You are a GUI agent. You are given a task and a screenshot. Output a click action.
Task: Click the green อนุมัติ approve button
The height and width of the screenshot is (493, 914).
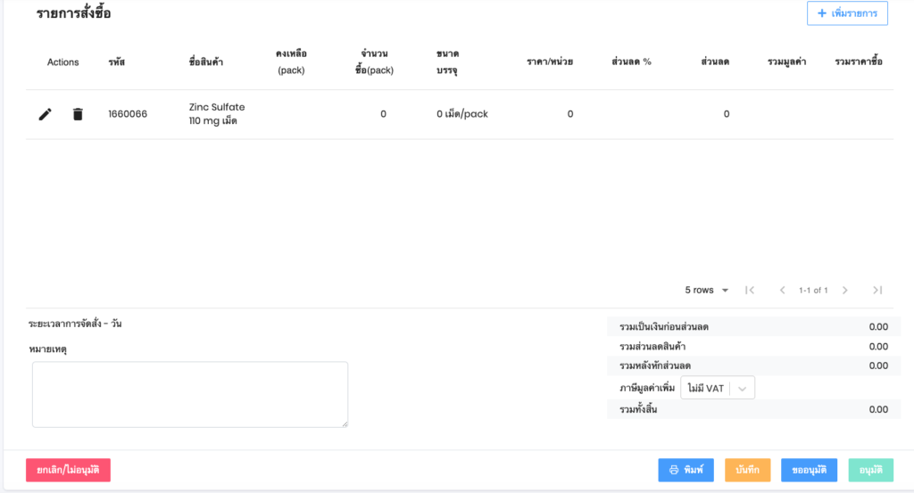870,470
